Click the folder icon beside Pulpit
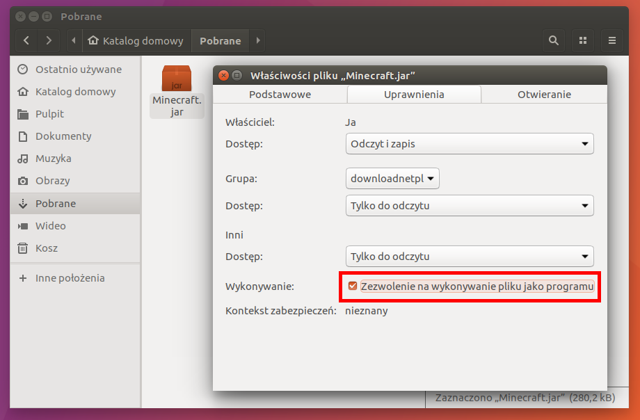The image size is (640, 420). 23,114
